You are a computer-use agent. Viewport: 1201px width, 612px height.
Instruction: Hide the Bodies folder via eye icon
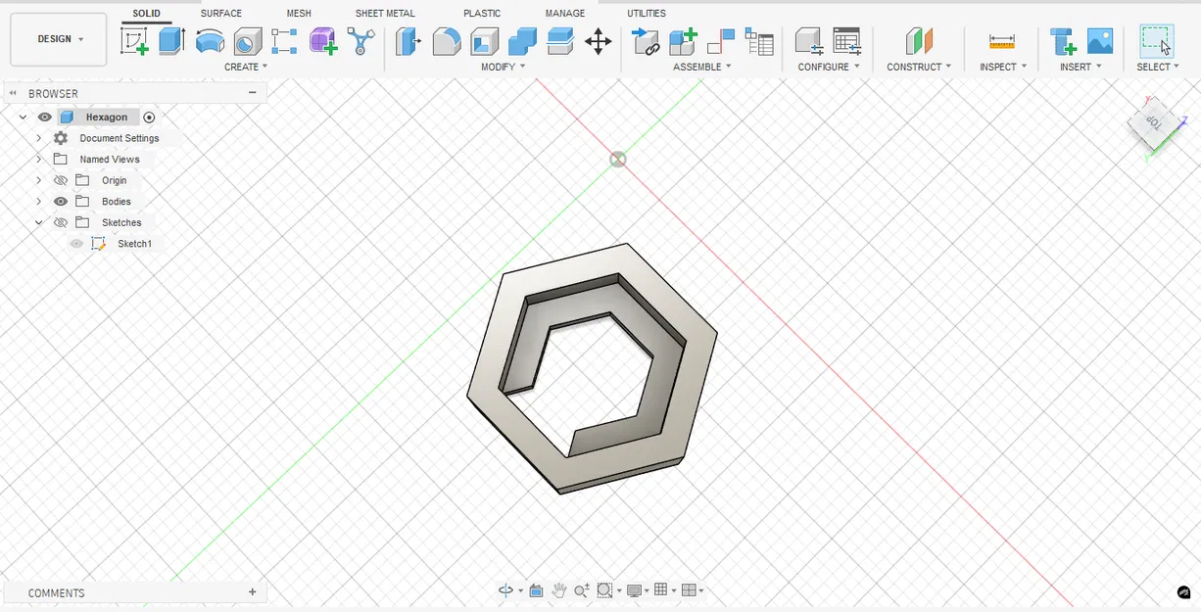tap(60, 202)
